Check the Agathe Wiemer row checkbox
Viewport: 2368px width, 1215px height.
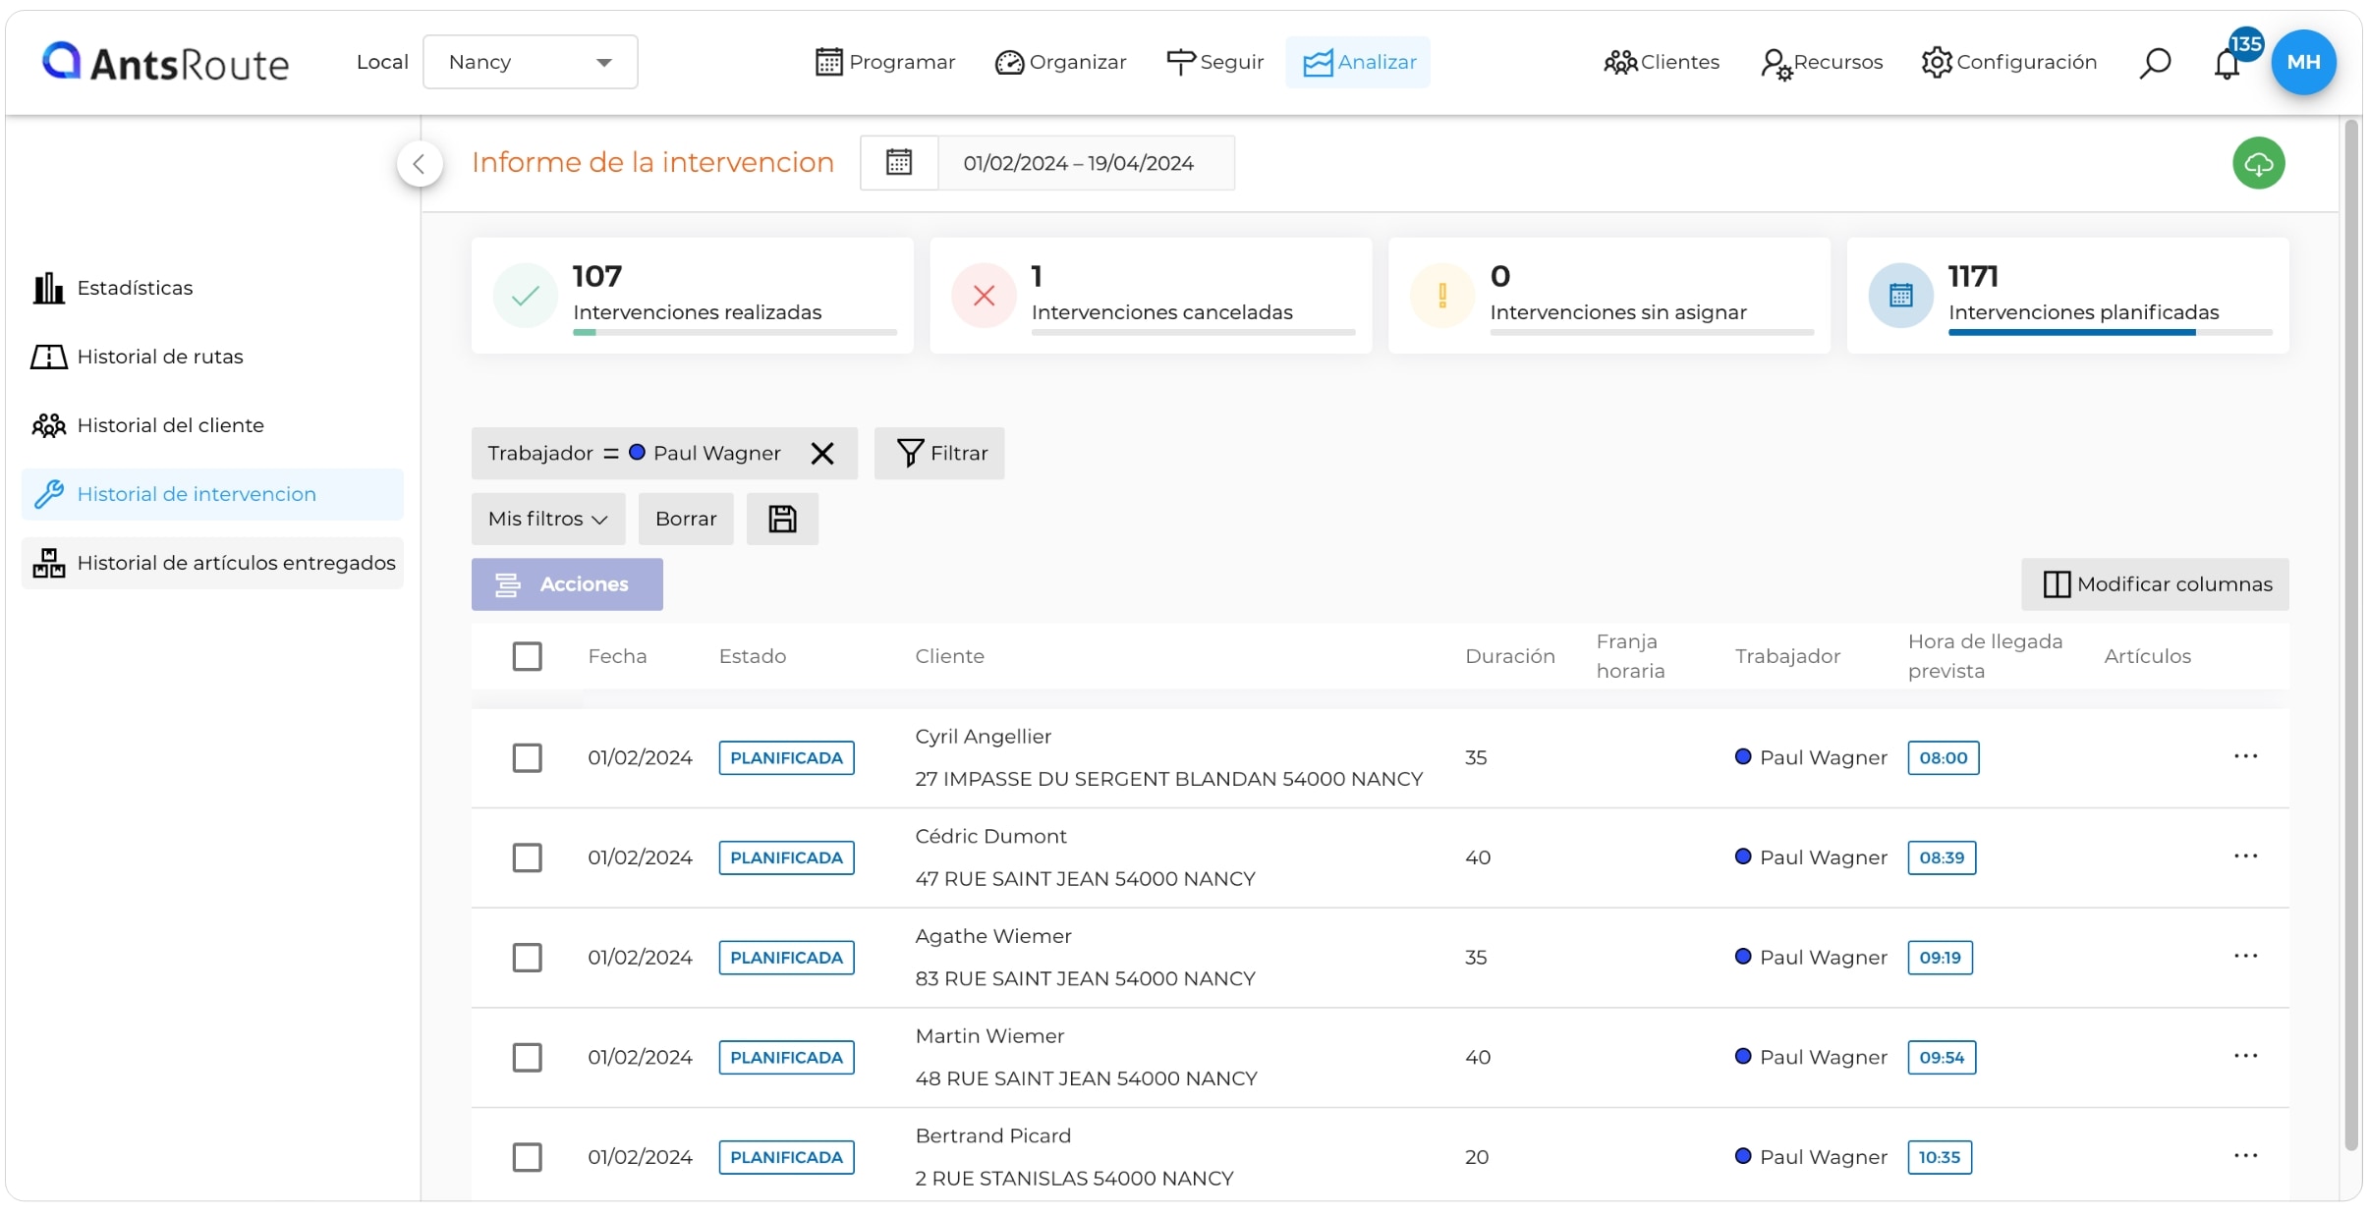pos(527,957)
